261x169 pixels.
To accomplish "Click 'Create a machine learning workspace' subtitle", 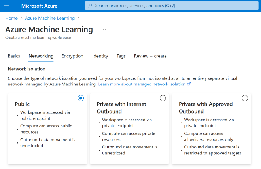I will (x=38, y=38).
